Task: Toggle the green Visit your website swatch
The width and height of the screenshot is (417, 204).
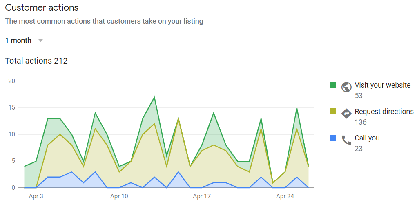Action: tap(333, 85)
